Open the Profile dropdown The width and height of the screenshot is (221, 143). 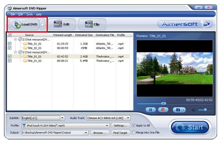click(107, 125)
